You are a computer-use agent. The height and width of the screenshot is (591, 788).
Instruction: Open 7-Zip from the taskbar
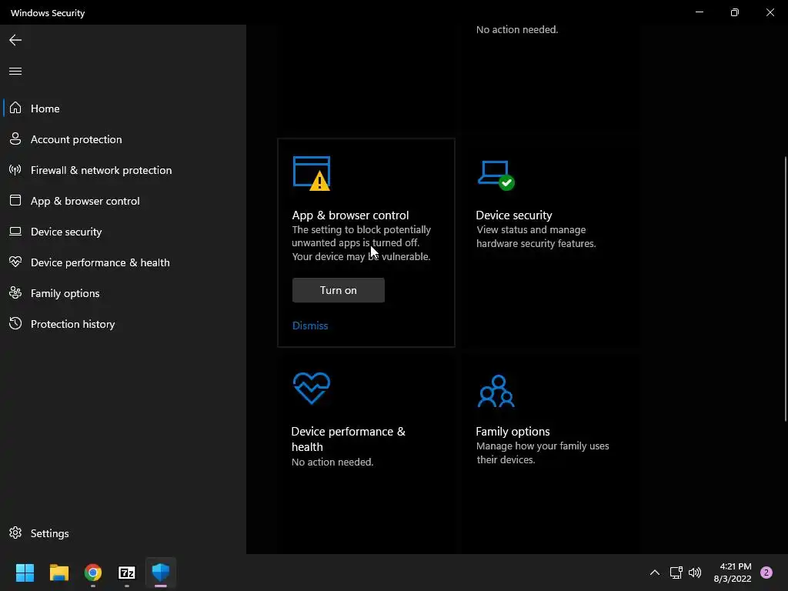[x=127, y=573]
